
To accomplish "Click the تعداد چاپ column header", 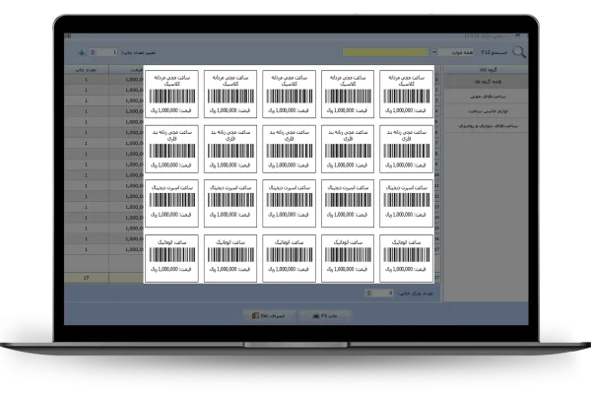I will [87, 70].
